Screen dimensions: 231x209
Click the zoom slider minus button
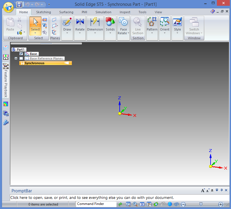(x=183, y=204)
